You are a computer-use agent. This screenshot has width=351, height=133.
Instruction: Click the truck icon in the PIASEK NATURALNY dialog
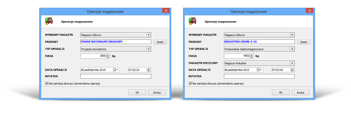pos(48,21)
